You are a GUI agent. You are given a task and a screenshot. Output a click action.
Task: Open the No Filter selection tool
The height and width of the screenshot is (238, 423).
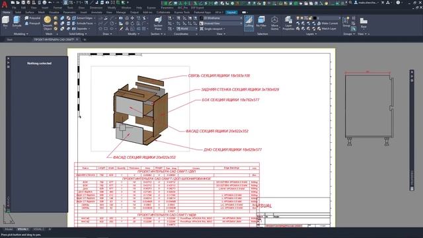[261, 22]
